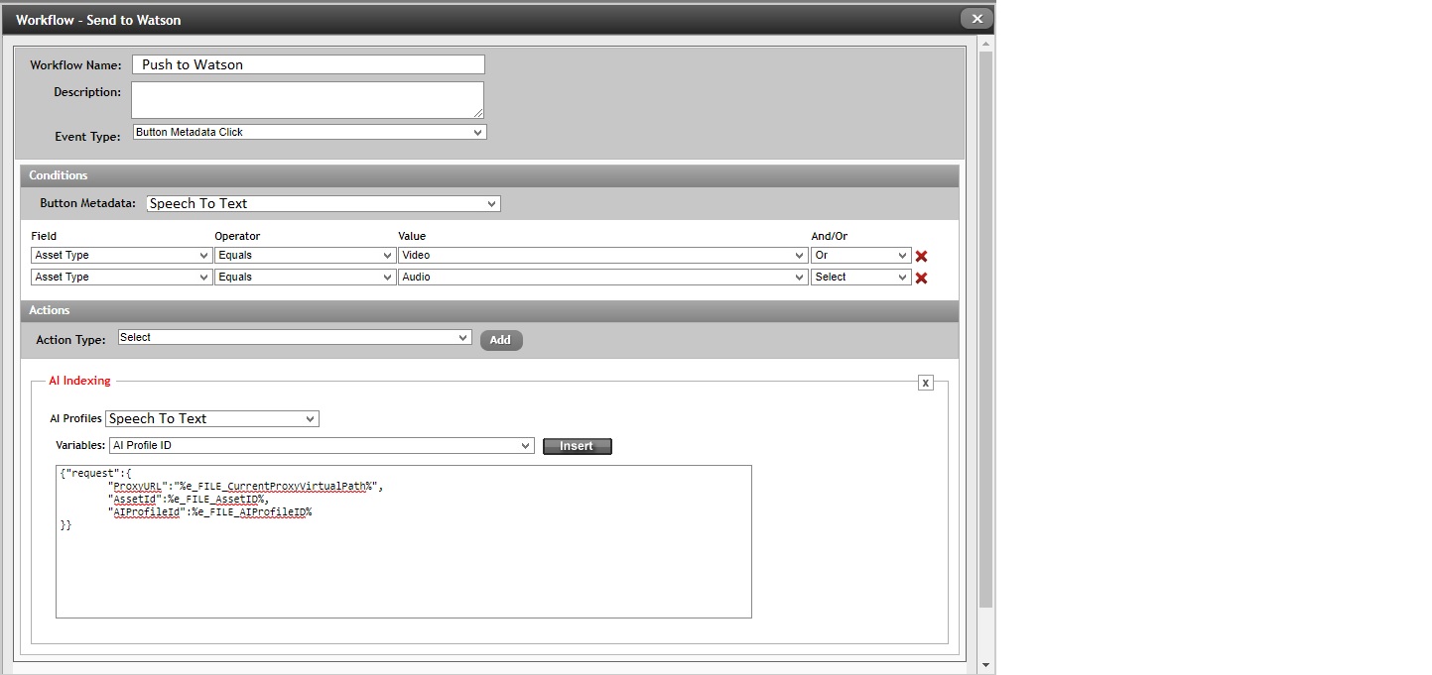The image size is (1432, 675).
Task: Click the Actions section header
Action: click(490, 310)
